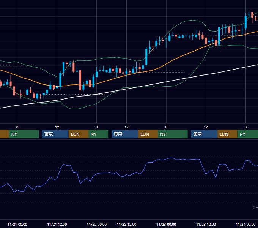Click the NY session block spanning 11/21 00:00
Image resolution: width=258 pixels, height=228 pixels.
[x=24, y=134]
